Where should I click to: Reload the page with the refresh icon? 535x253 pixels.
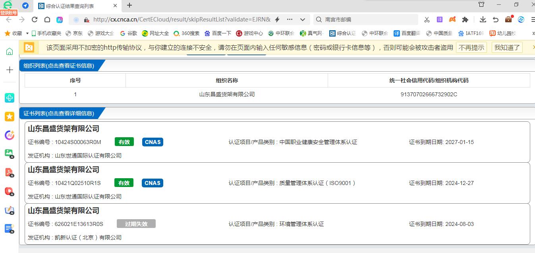35,19
